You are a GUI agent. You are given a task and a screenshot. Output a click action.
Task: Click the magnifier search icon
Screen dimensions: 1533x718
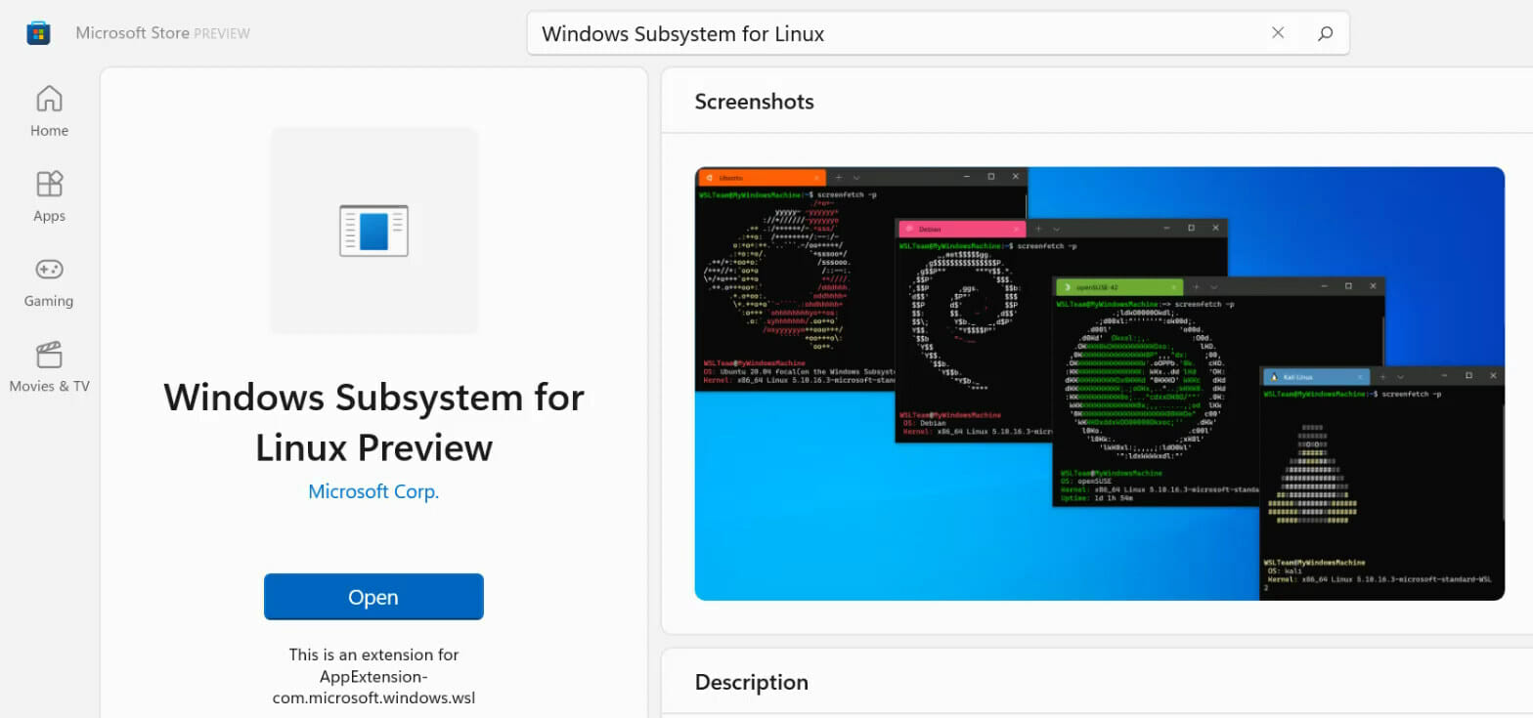tap(1325, 33)
